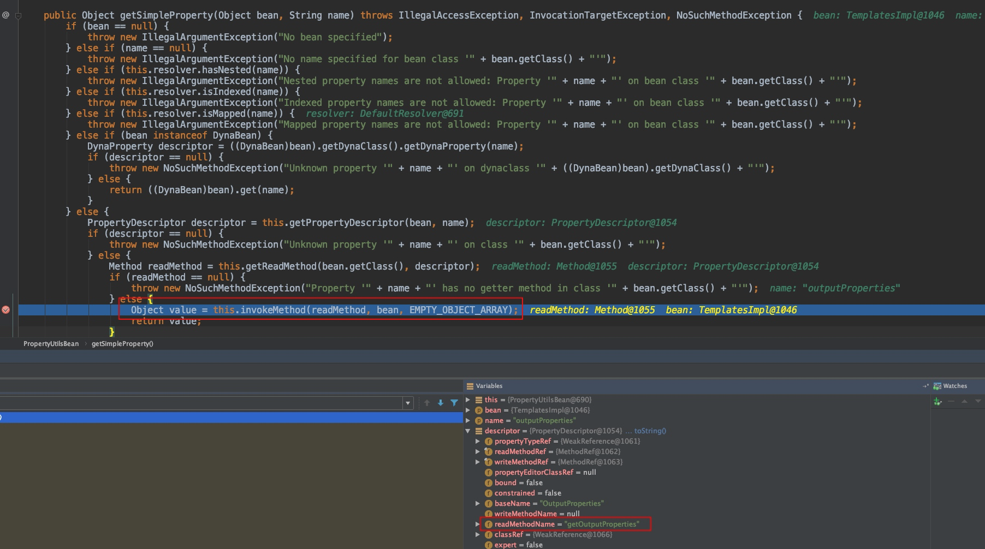Screen dimensions: 985x549
Task: Expand the readMethodName field
Action: [478, 524]
